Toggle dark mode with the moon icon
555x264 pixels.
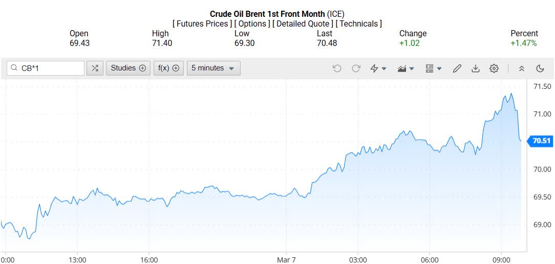pyautogui.click(x=540, y=68)
